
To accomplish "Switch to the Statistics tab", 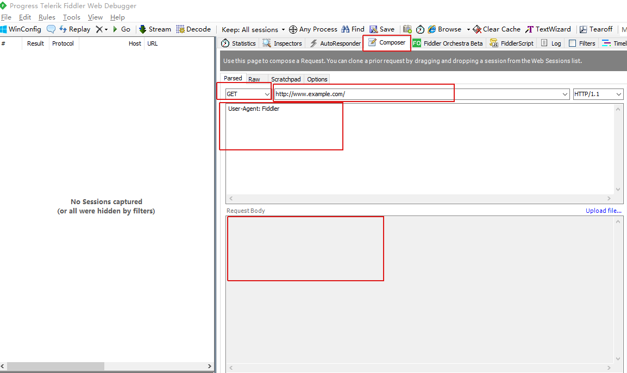I will pos(239,43).
